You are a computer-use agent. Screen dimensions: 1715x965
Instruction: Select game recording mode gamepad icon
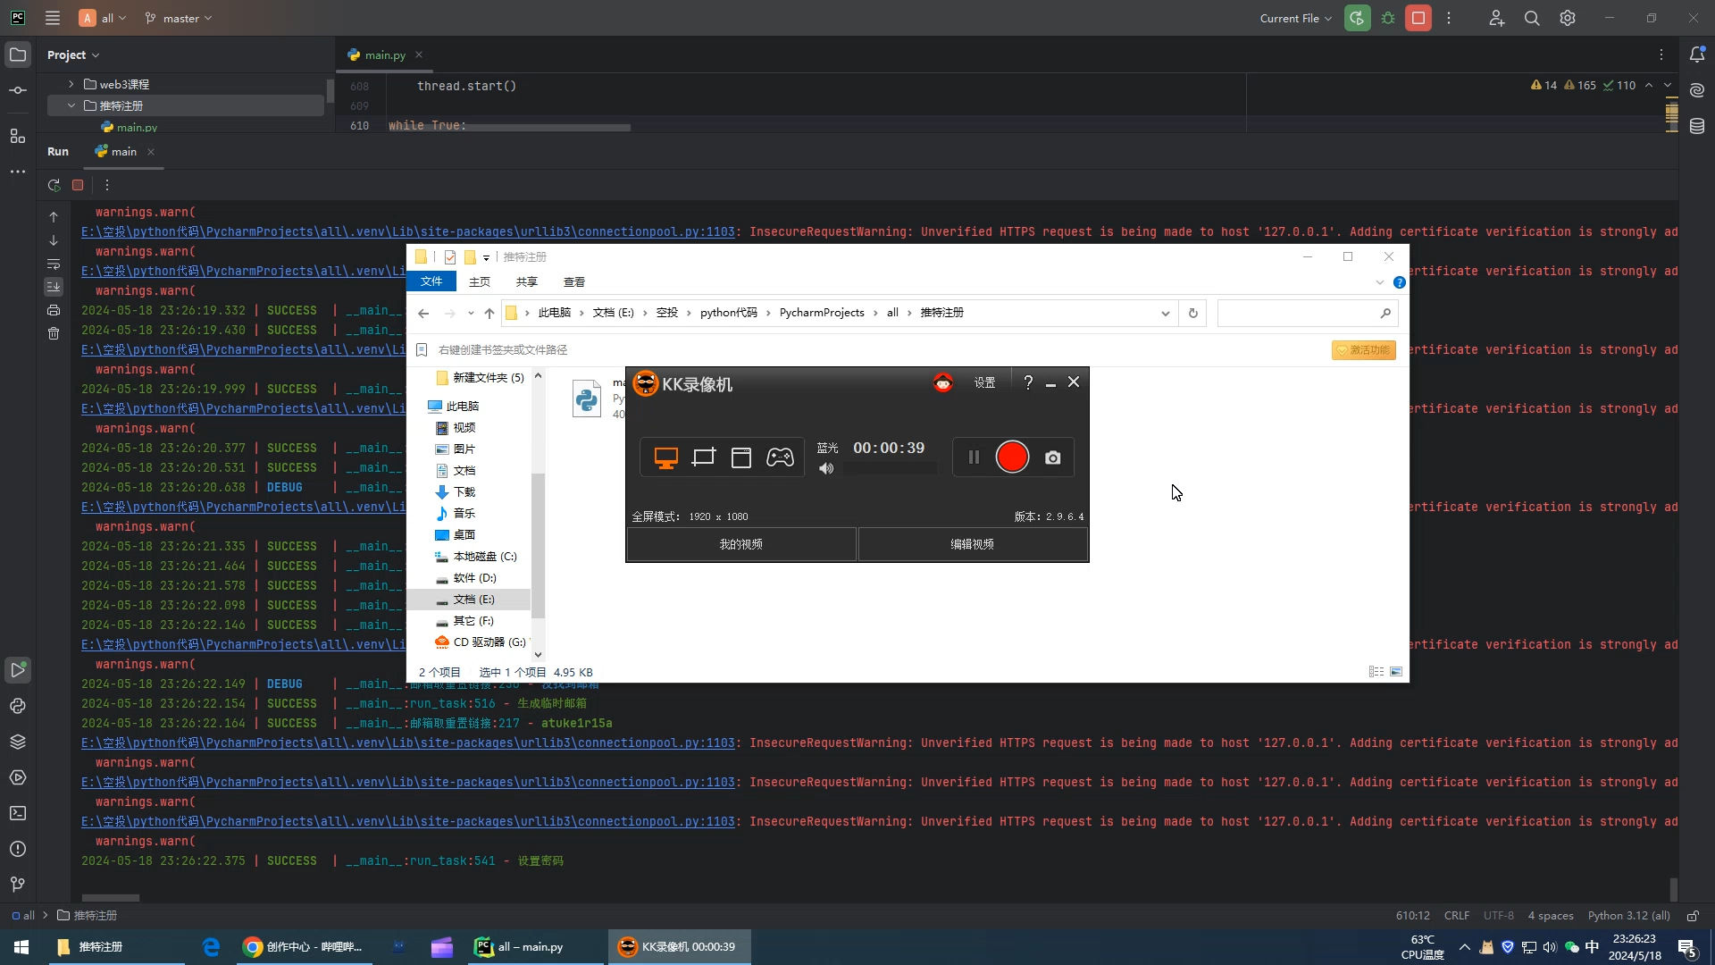(780, 457)
